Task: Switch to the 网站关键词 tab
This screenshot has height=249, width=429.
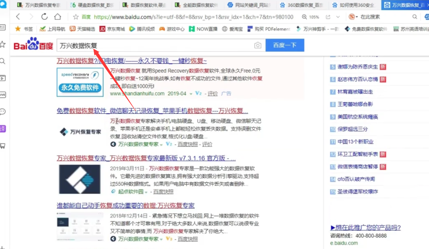Action: click(249, 5)
